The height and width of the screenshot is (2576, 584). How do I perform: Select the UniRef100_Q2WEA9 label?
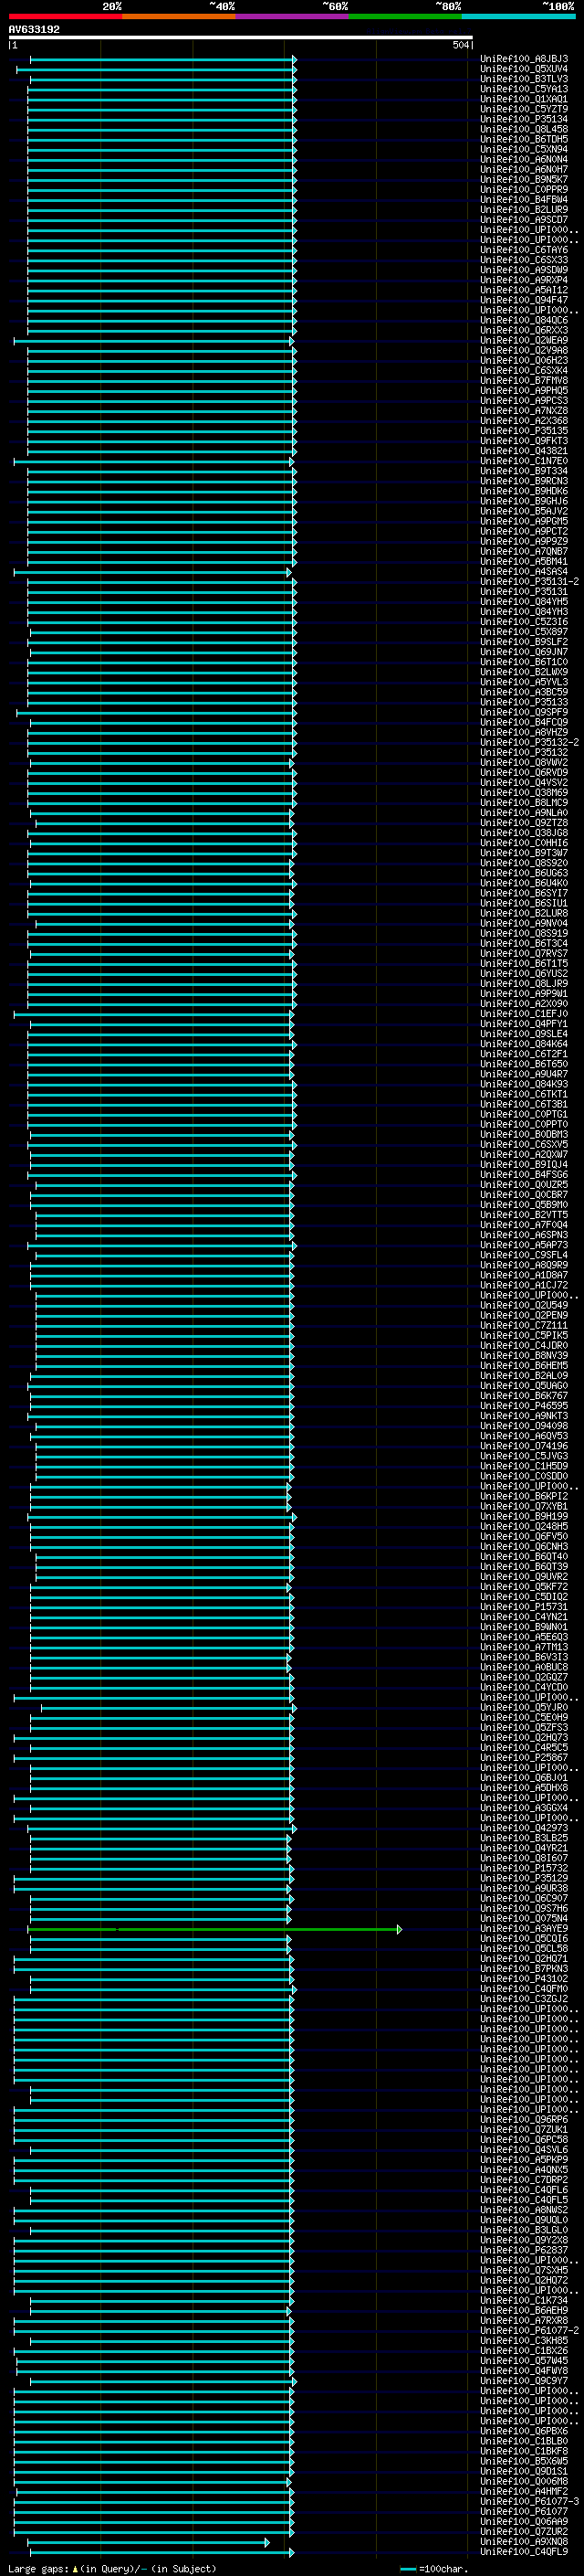[x=524, y=340]
